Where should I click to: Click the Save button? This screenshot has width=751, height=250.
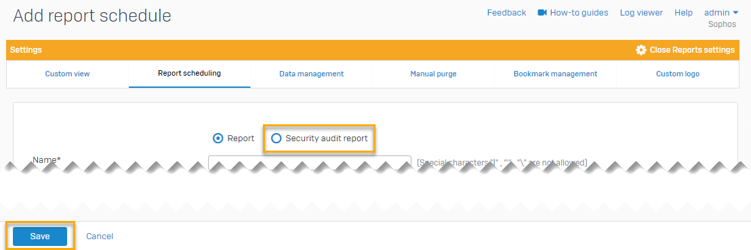point(40,236)
